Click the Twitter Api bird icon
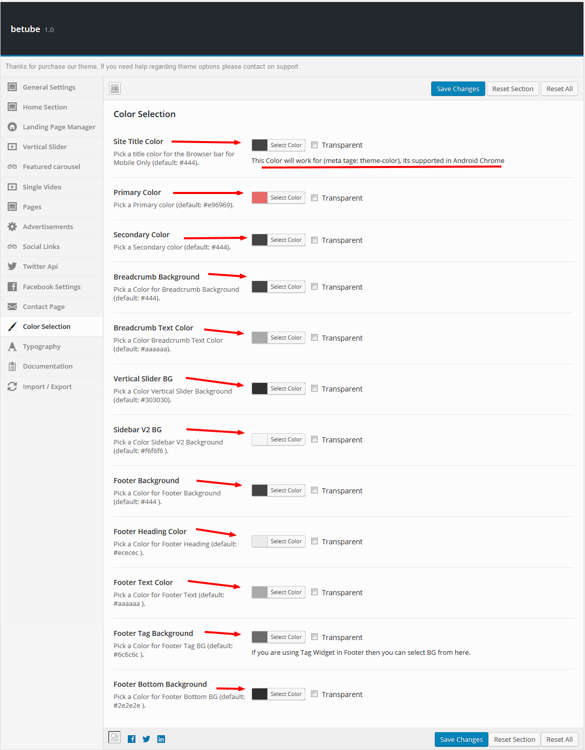Viewport: 585px width, 750px height. [x=12, y=266]
